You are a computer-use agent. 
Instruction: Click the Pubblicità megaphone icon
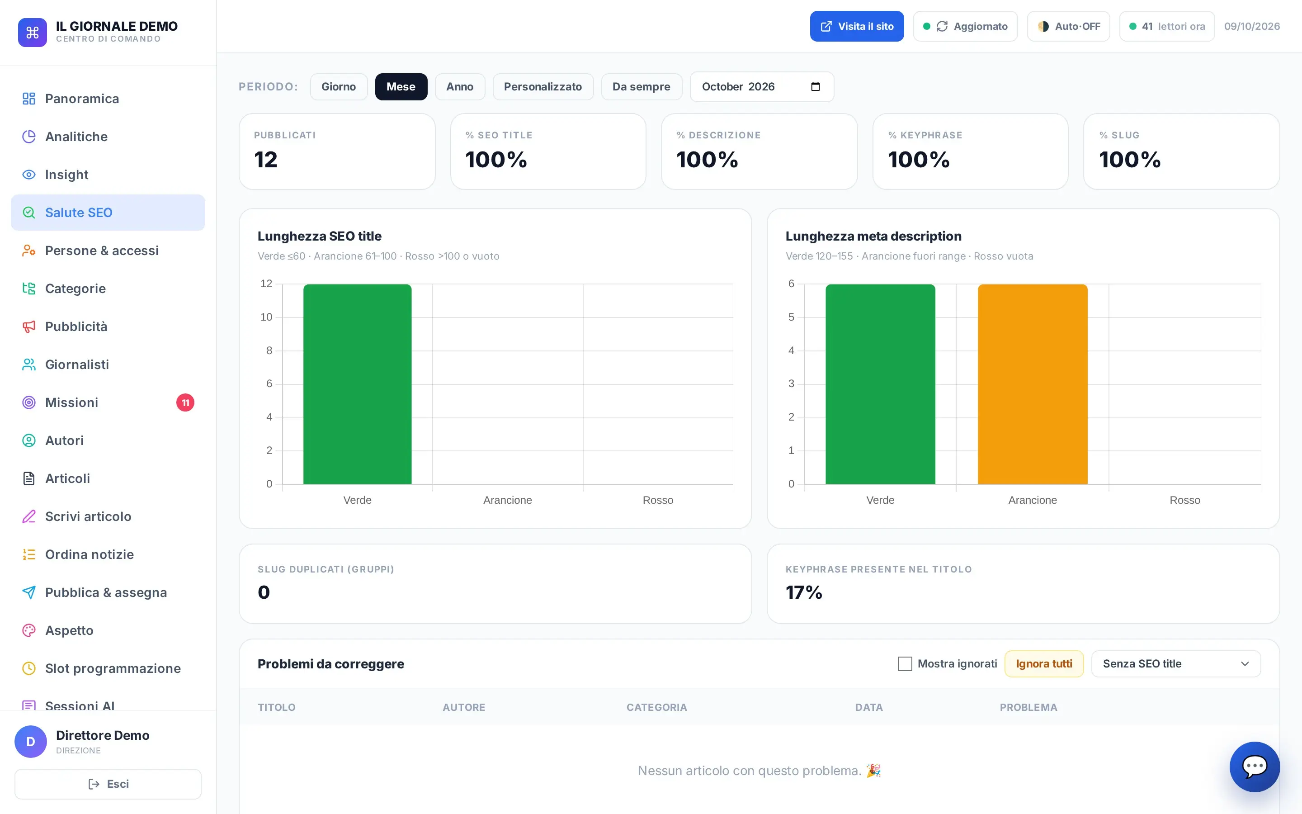(29, 327)
